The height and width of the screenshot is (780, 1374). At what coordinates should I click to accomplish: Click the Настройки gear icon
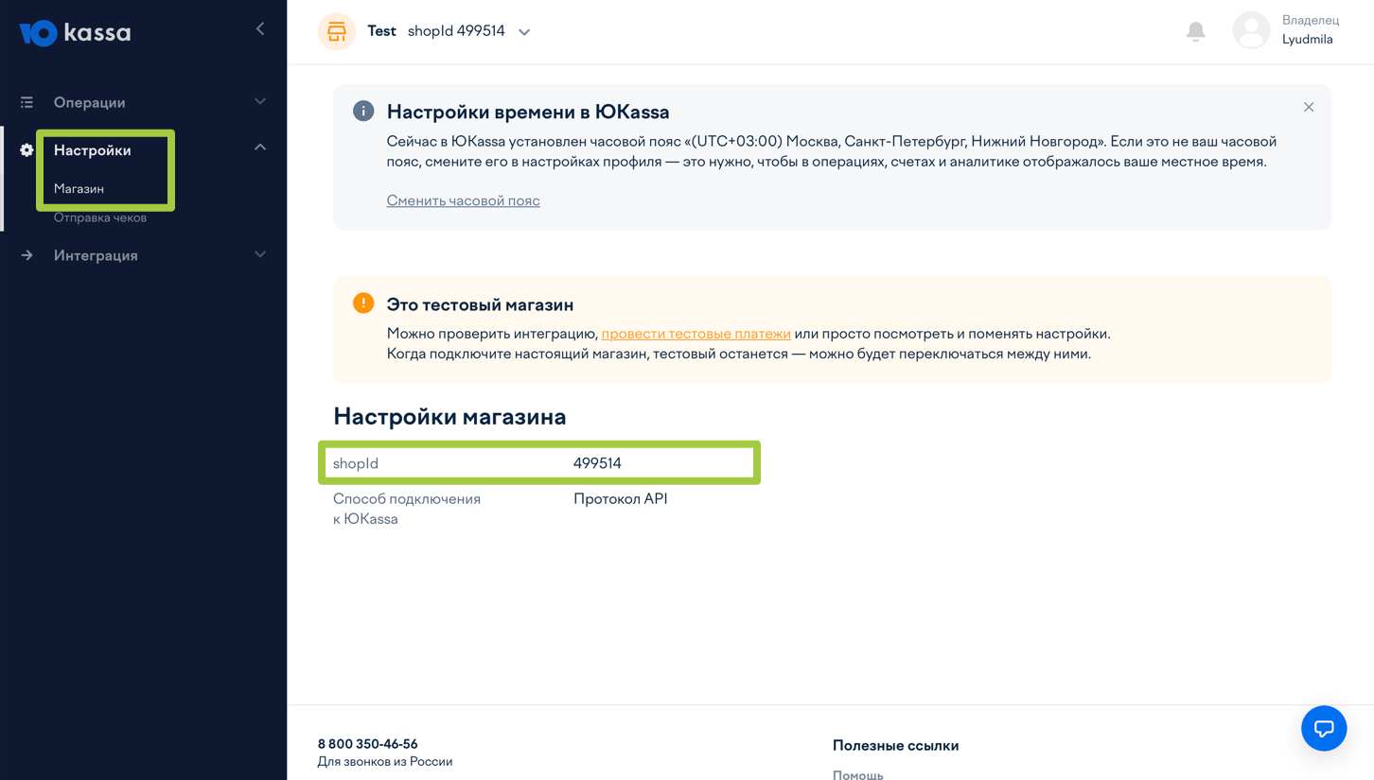(26, 150)
